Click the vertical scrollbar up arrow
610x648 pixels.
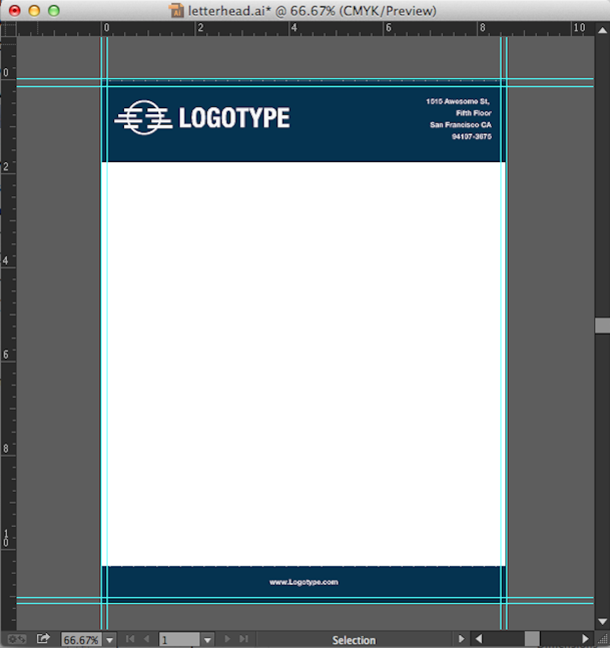click(x=602, y=30)
